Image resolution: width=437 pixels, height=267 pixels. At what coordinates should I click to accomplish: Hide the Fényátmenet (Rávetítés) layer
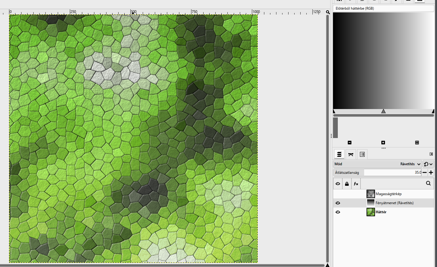(338, 203)
